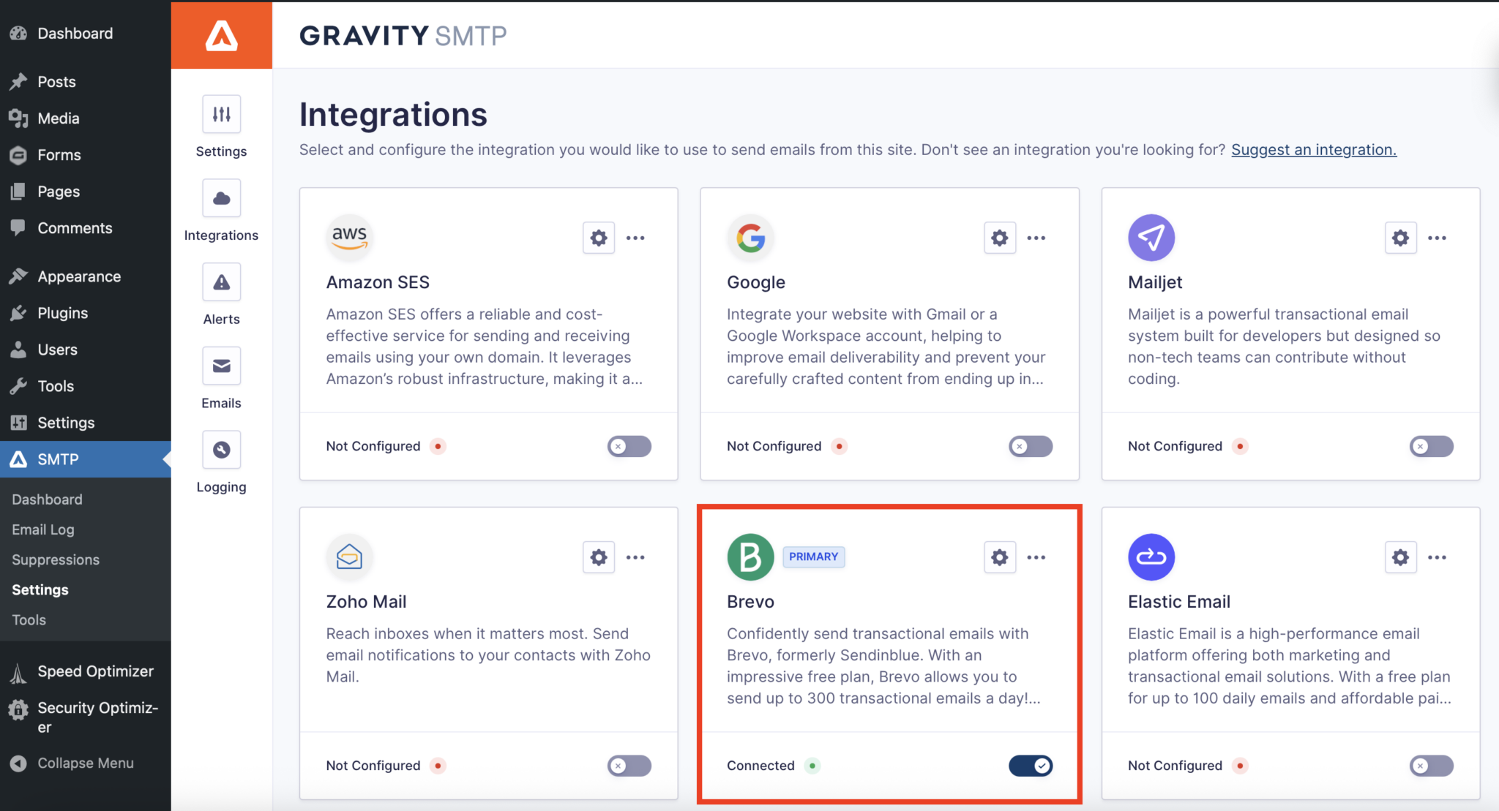Screen dimensions: 1499x811
Task: Click Suggest an integration link
Action: (x=1313, y=149)
